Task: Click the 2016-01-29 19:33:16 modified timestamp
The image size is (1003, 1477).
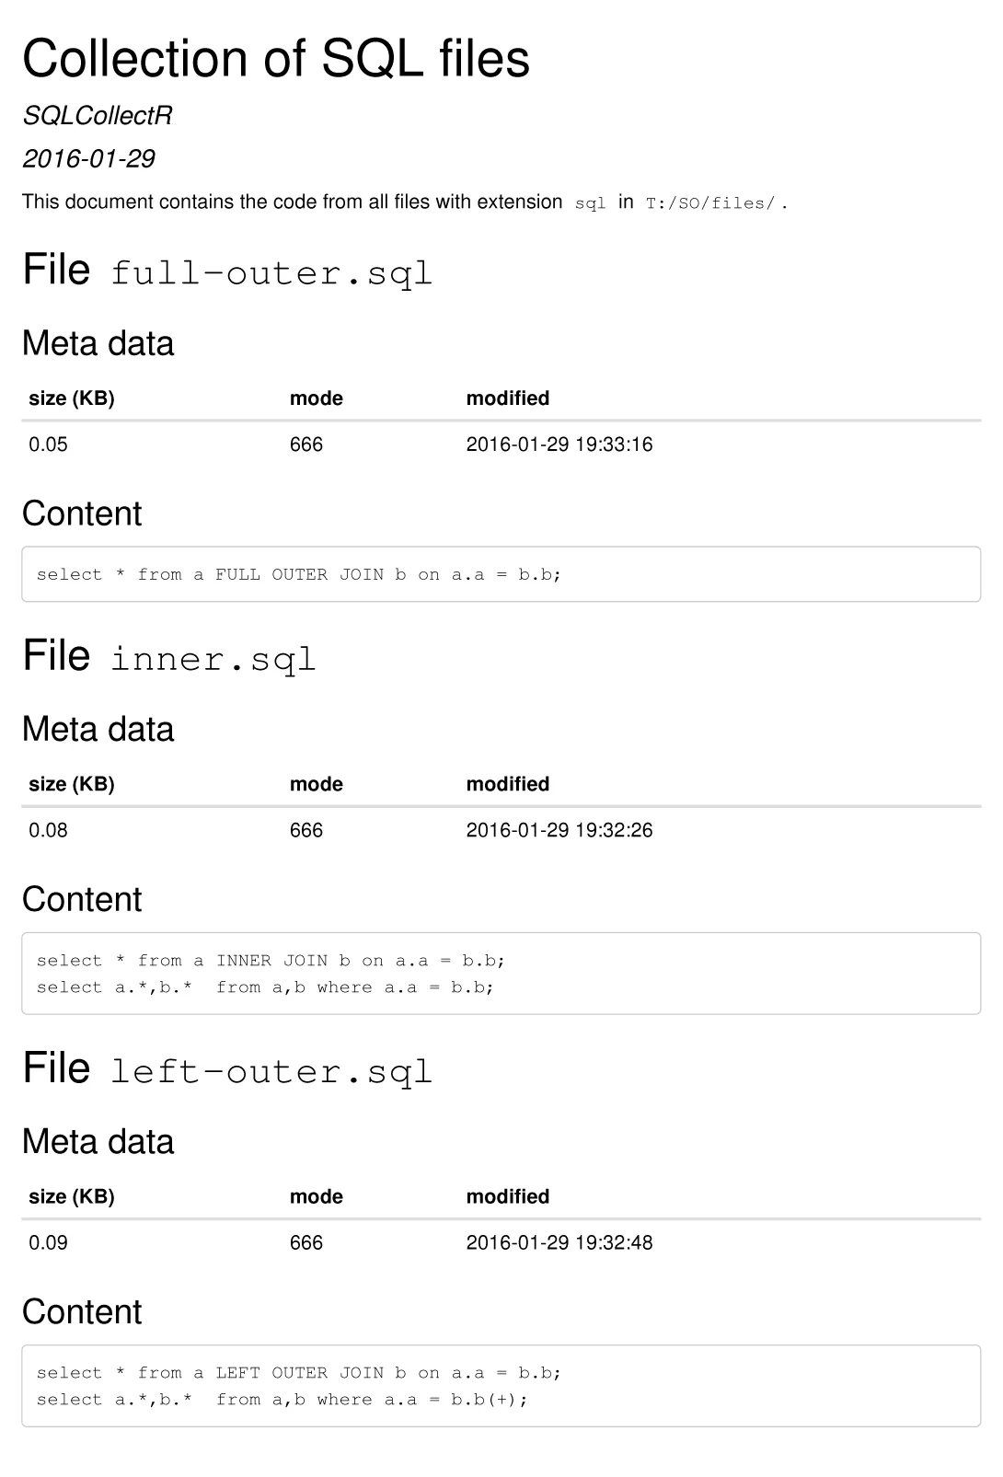Action: tap(559, 444)
